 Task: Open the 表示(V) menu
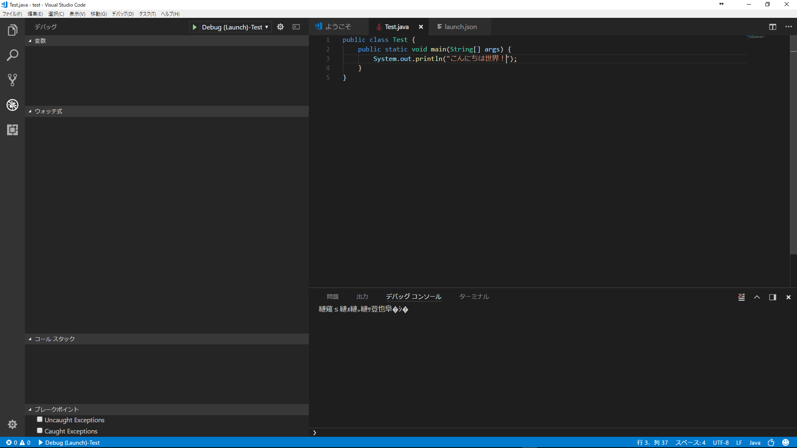coord(77,14)
